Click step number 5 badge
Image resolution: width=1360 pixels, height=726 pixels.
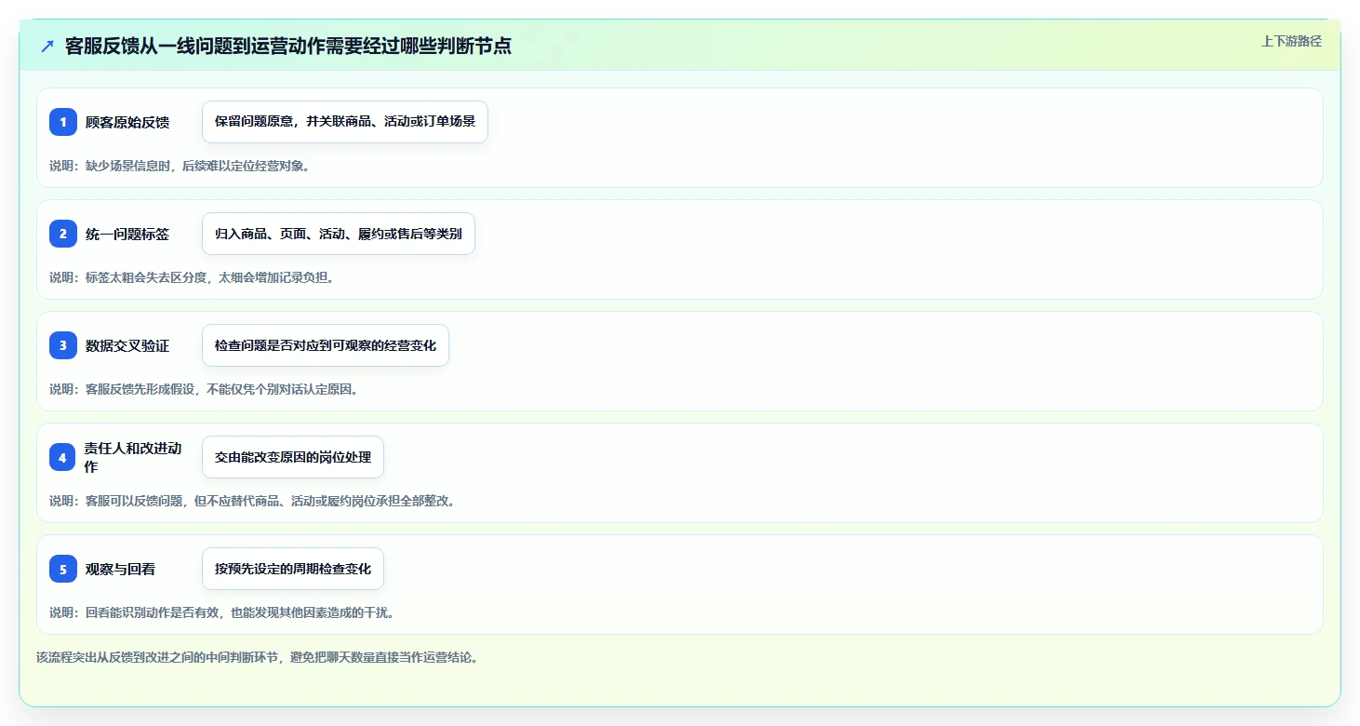63,569
